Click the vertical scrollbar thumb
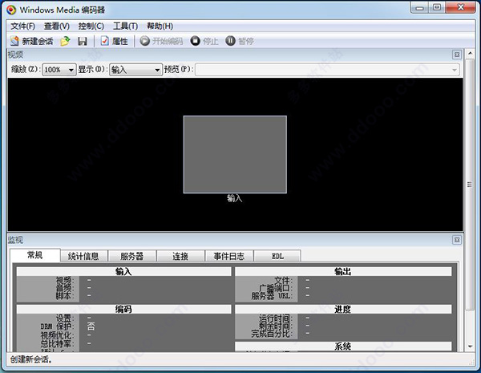Image resolution: width=481 pixels, height=373 pixels. click(x=470, y=184)
